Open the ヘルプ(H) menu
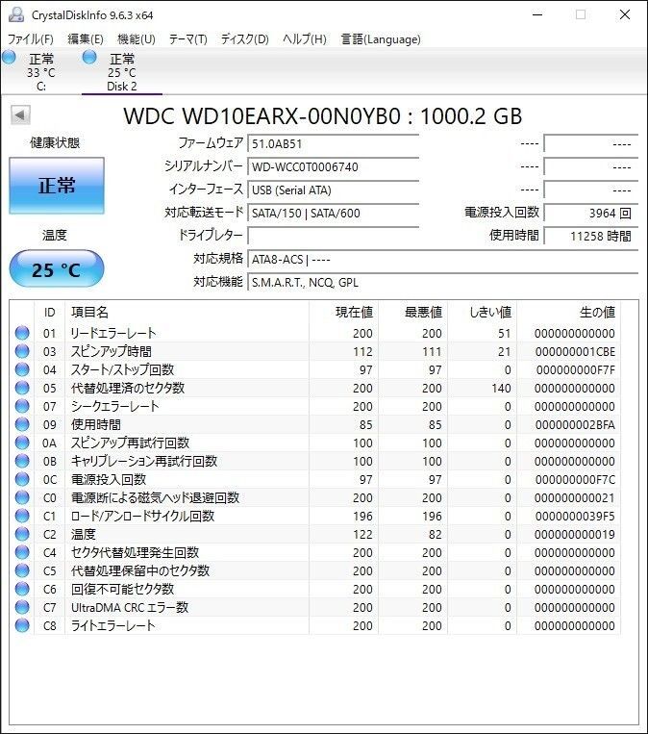 tap(305, 38)
